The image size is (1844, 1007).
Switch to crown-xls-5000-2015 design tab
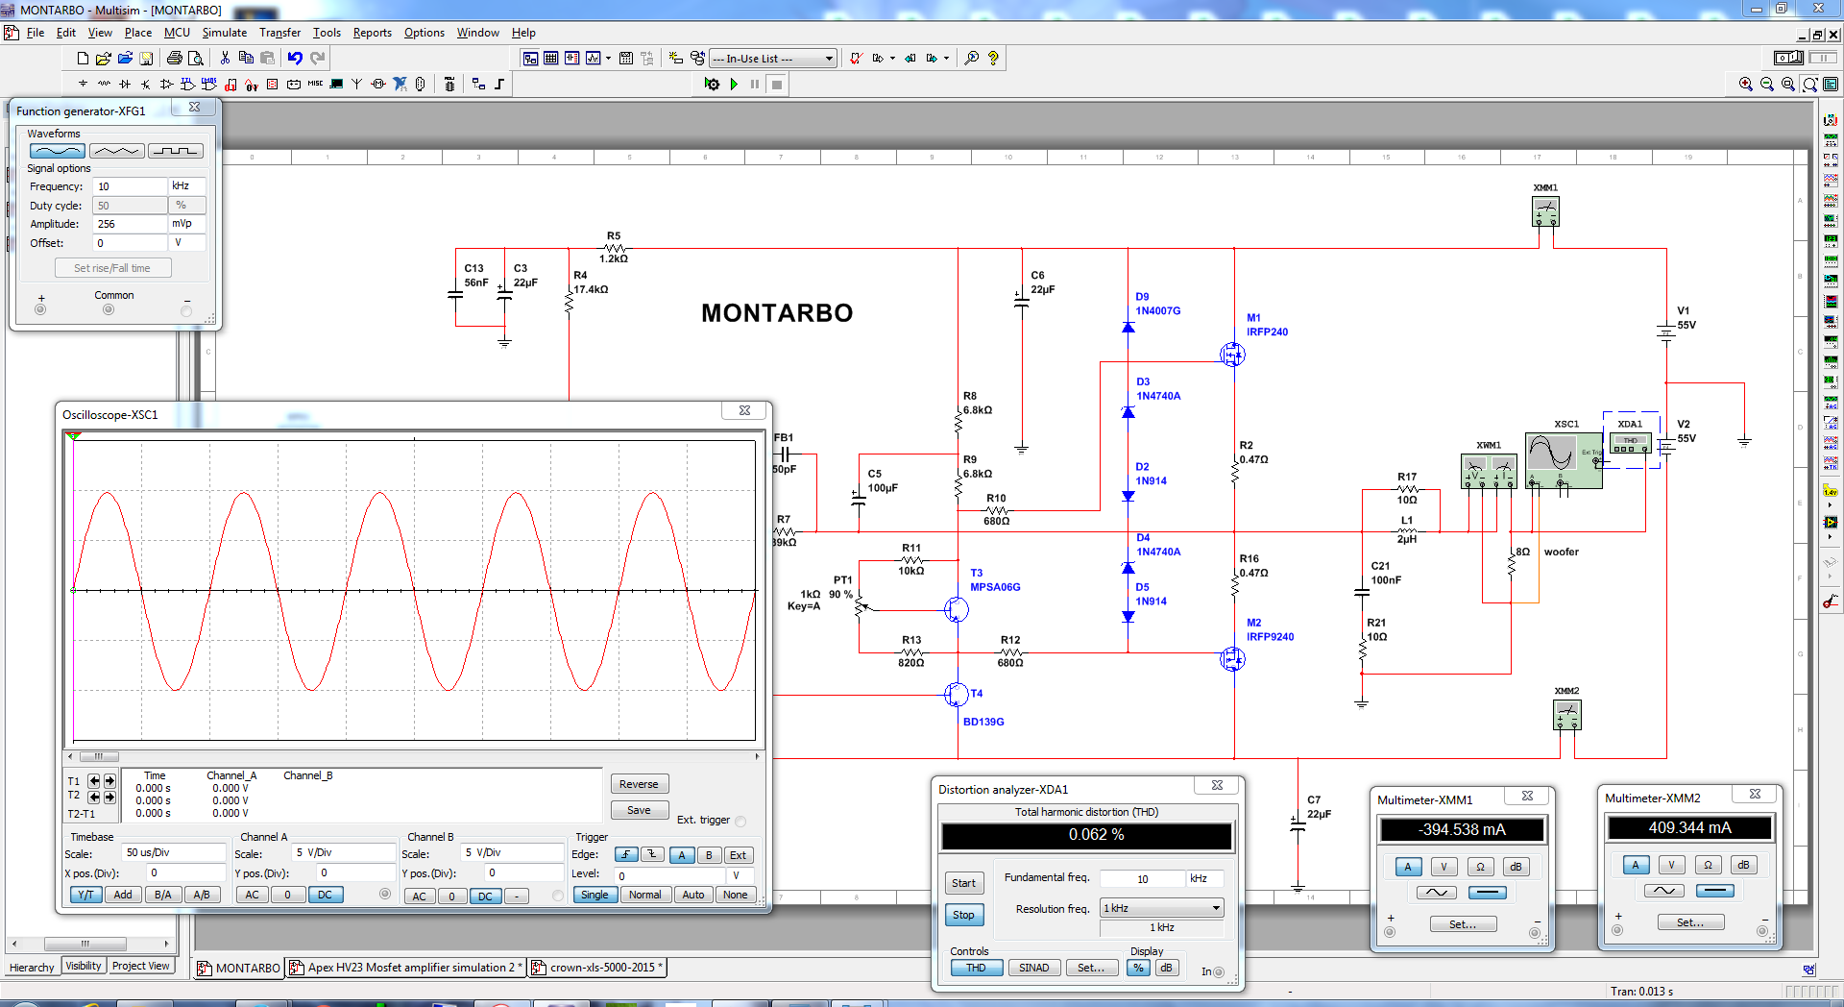[596, 968]
